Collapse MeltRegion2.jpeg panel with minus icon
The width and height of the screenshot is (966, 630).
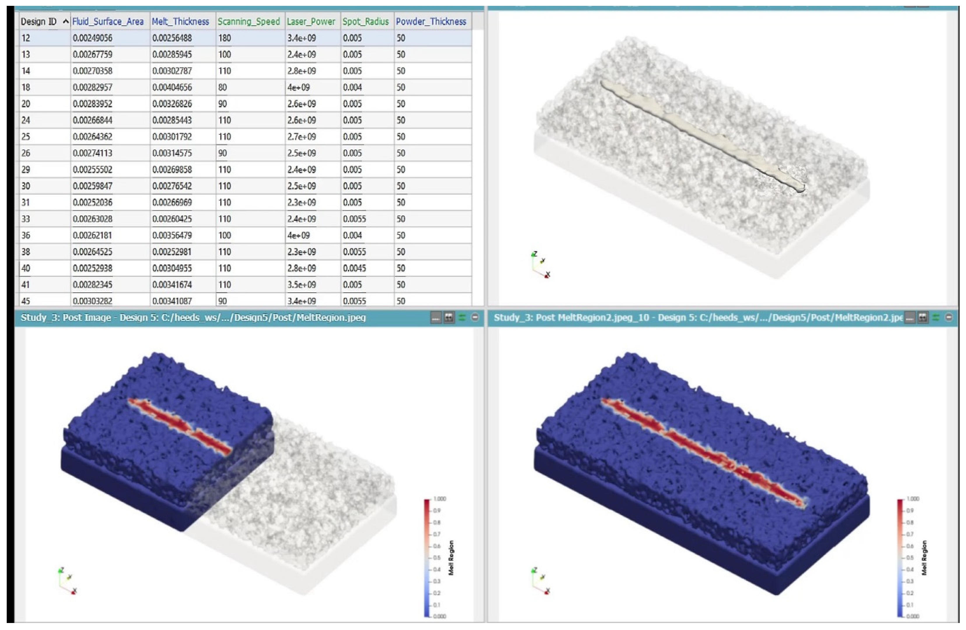(949, 318)
